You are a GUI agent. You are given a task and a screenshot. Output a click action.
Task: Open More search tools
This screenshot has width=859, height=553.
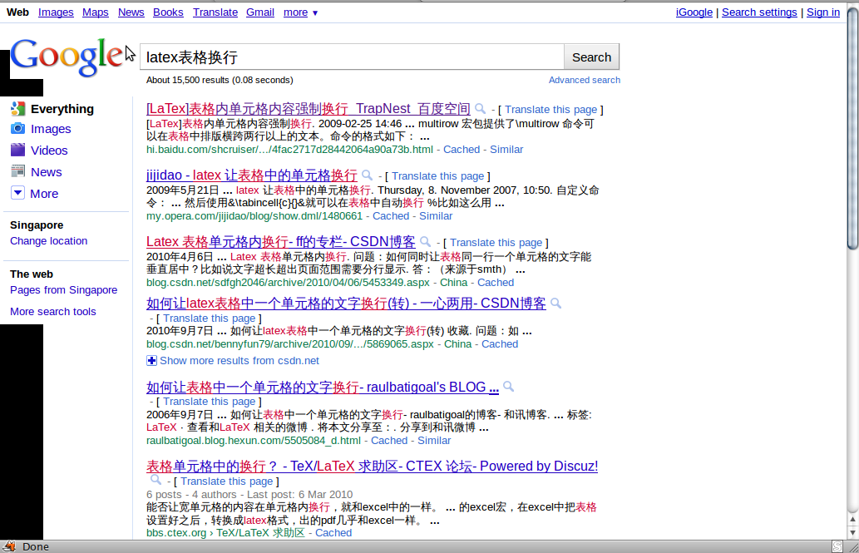click(x=53, y=311)
